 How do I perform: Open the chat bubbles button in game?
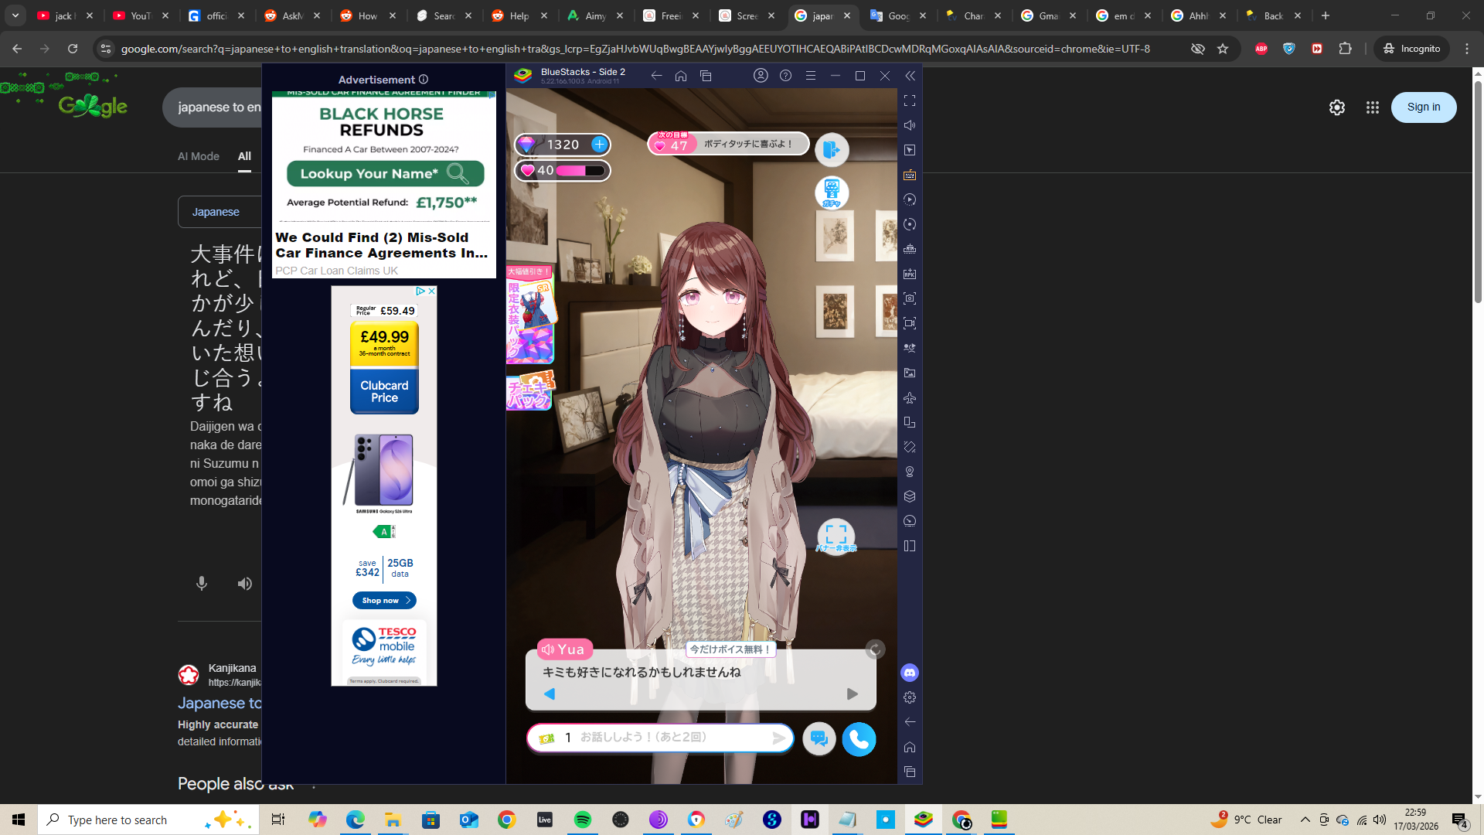819,739
